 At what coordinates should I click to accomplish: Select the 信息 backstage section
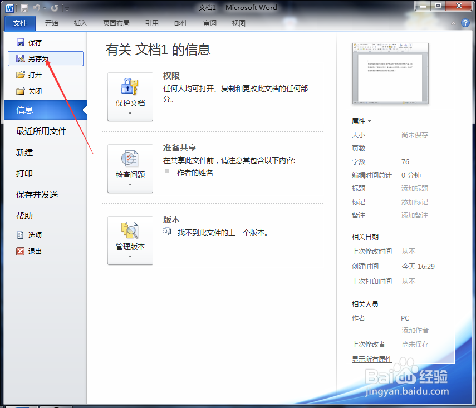tap(46, 110)
